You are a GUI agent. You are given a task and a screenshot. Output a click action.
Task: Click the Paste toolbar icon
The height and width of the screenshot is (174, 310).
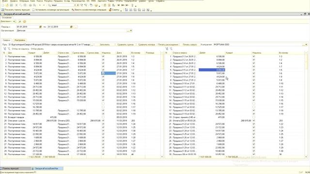[25, 5]
